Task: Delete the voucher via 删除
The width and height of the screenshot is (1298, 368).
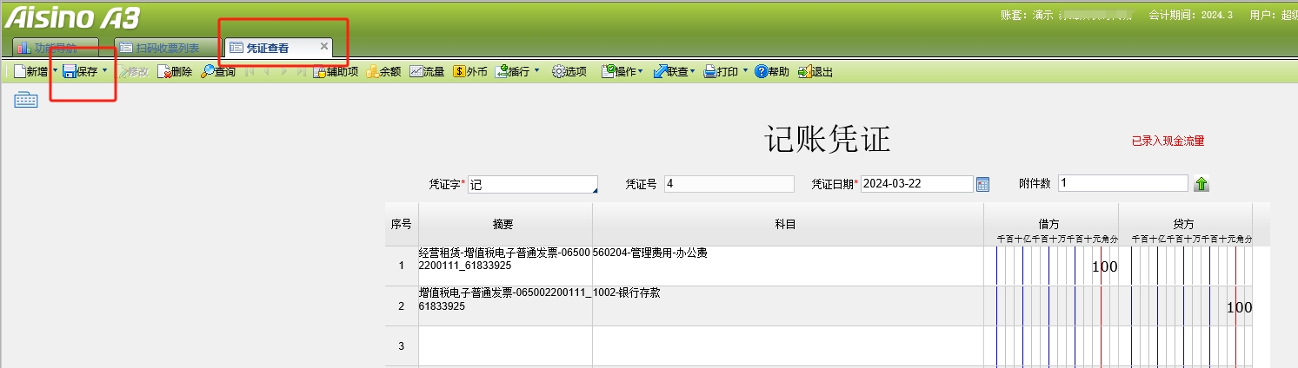Action: point(175,72)
